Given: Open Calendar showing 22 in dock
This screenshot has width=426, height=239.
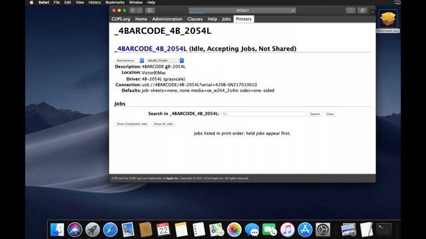Looking at the screenshot, I should pyautogui.click(x=163, y=230).
